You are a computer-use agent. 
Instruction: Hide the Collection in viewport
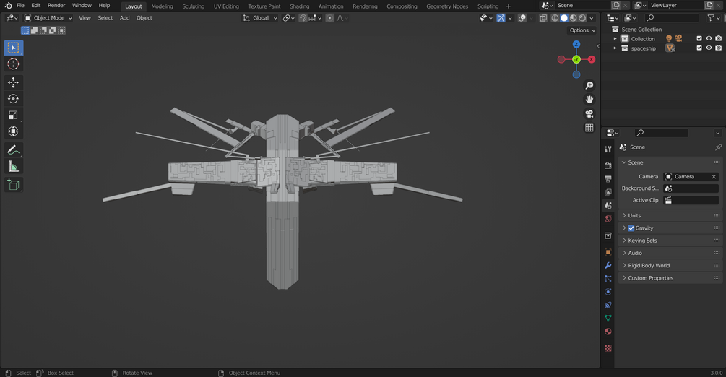709,38
